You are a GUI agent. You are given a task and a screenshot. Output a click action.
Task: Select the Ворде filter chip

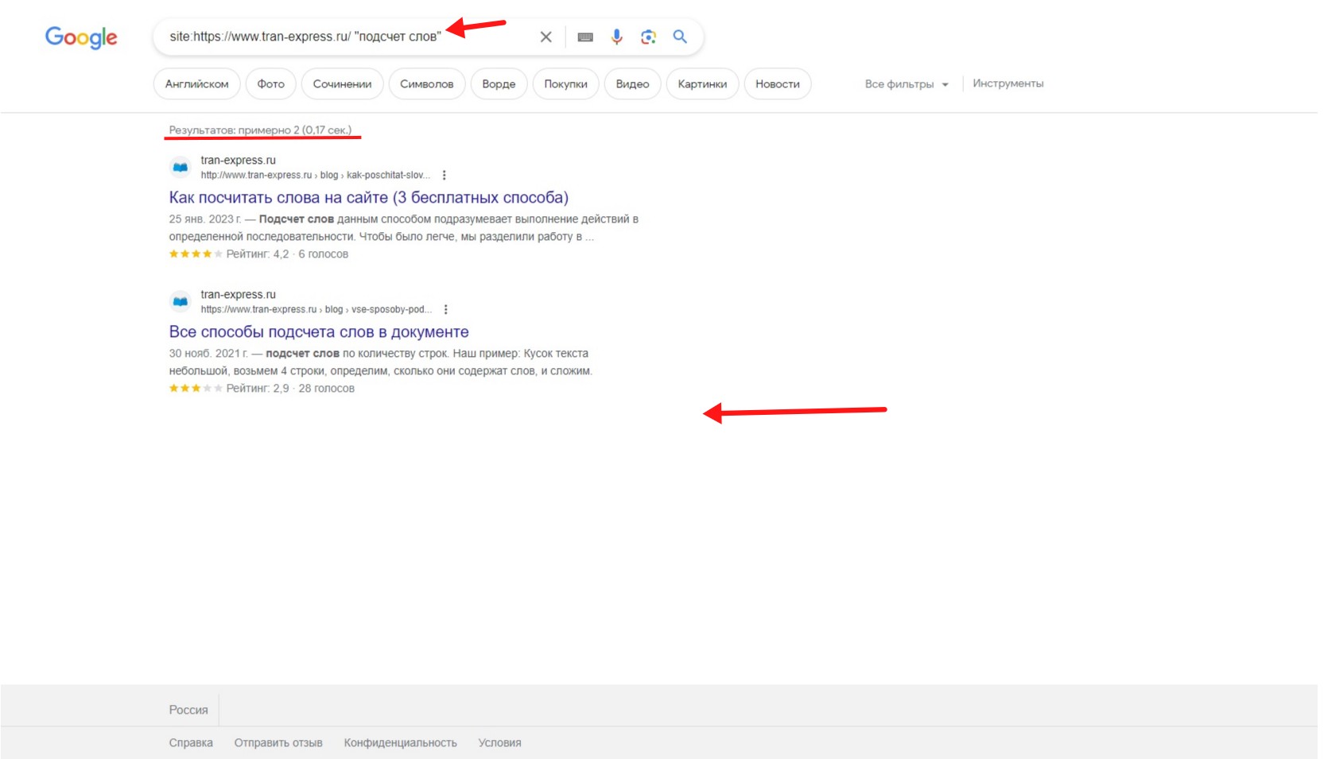[x=499, y=83]
